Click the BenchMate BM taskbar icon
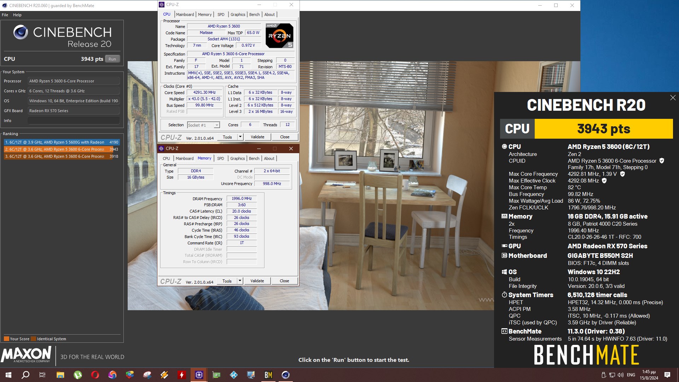 [268, 375]
